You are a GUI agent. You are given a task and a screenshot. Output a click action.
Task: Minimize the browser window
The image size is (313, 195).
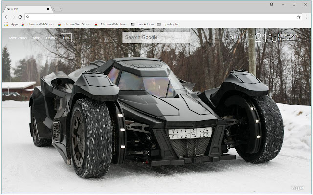tap(283, 4)
